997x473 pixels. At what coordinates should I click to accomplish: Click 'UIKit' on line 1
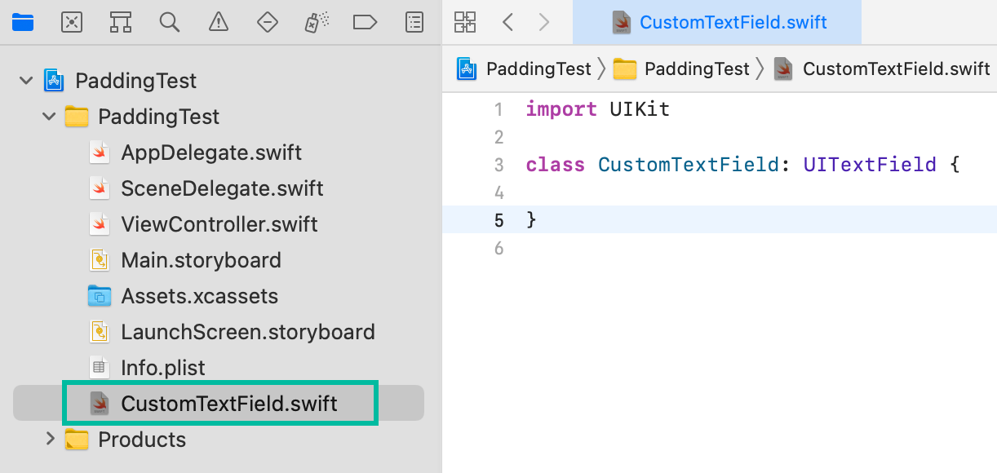[640, 109]
